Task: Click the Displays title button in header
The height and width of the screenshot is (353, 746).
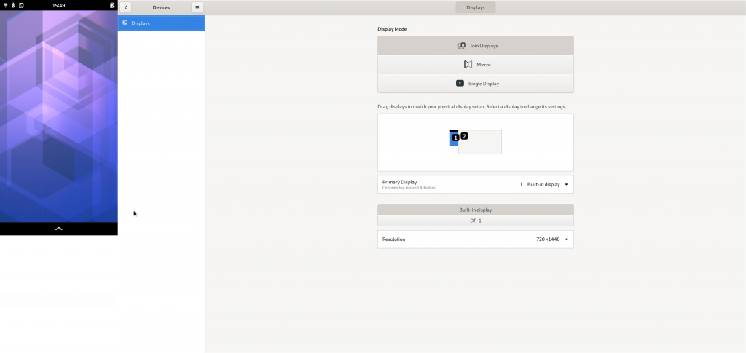Action: pyautogui.click(x=475, y=7)
